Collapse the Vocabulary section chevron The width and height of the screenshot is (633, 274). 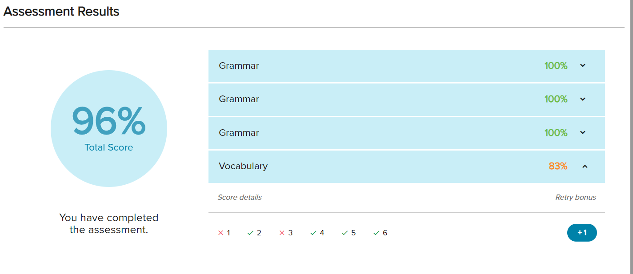pyautogui.click(x=585, y=167)
